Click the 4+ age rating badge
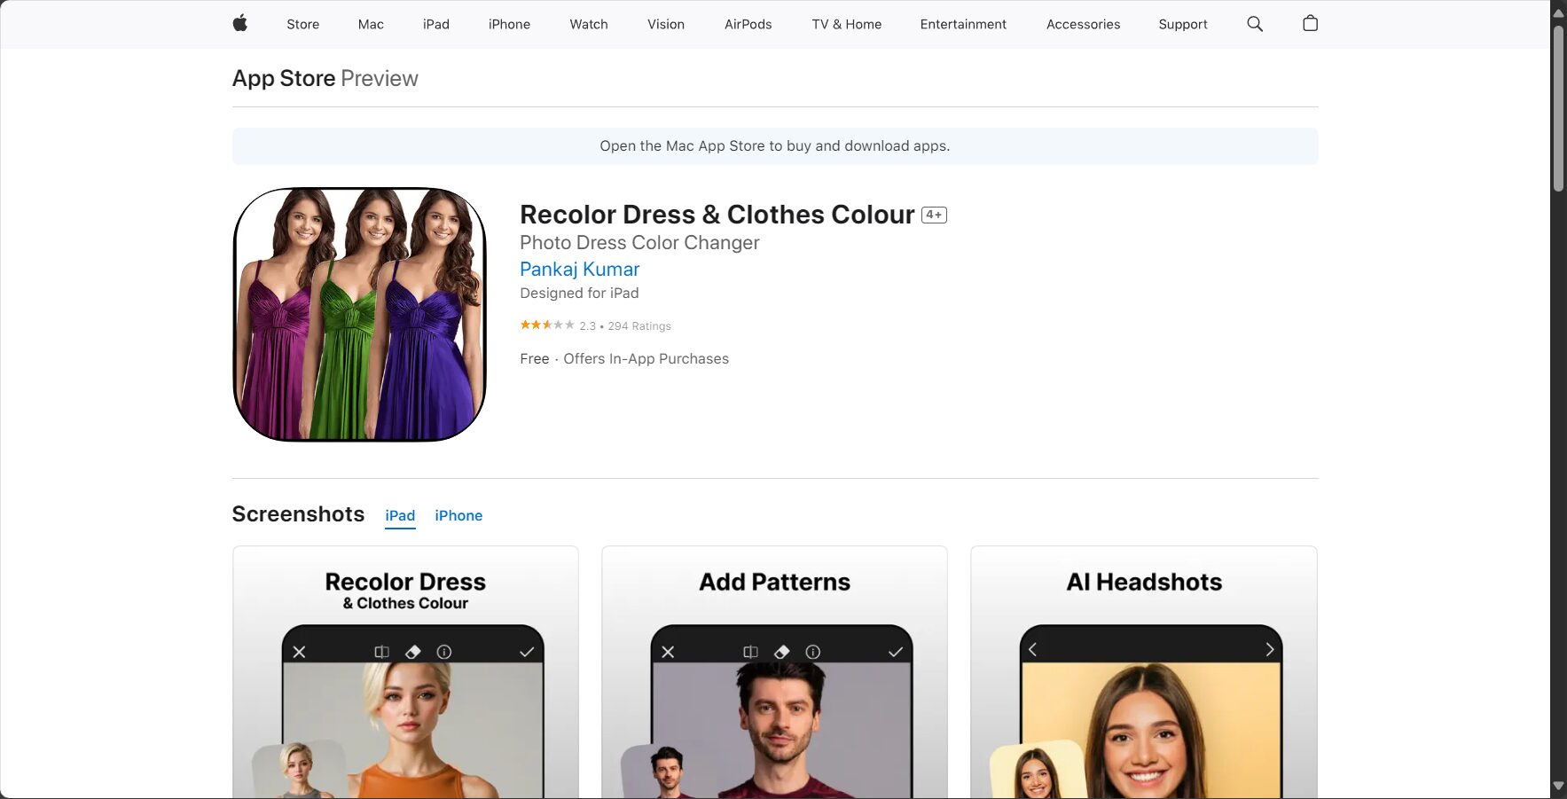This screenshot has width=1567, height=799. pyautogui.click(x=934, y=215)
